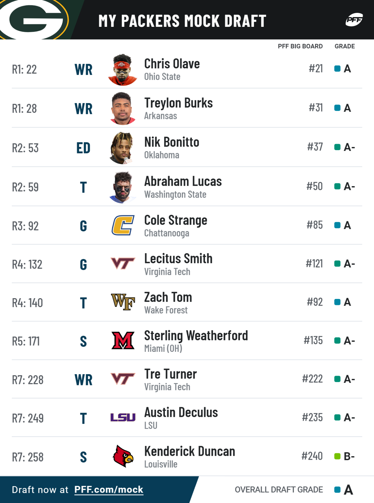
Task: Click Abraham Lucas' player photo
Action: tap(123, 187)
